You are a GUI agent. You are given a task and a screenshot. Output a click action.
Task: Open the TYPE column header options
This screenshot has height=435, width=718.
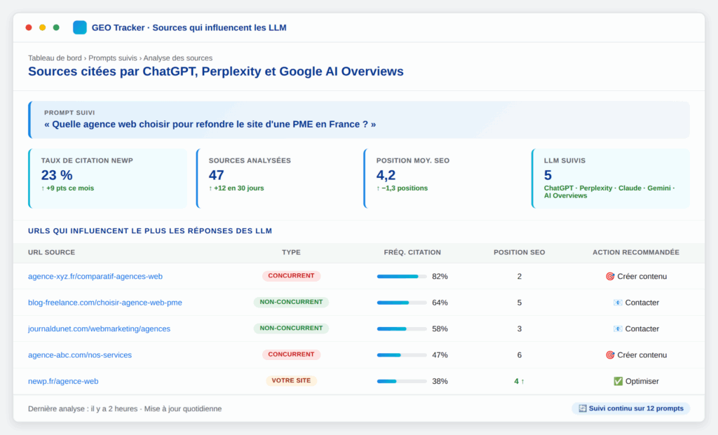[291, 252]
